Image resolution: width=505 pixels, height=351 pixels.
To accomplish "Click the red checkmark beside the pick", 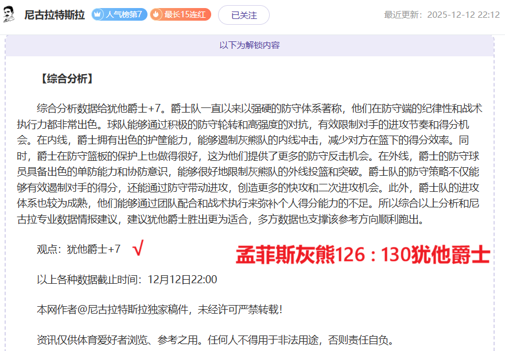I will coord(137,249).
